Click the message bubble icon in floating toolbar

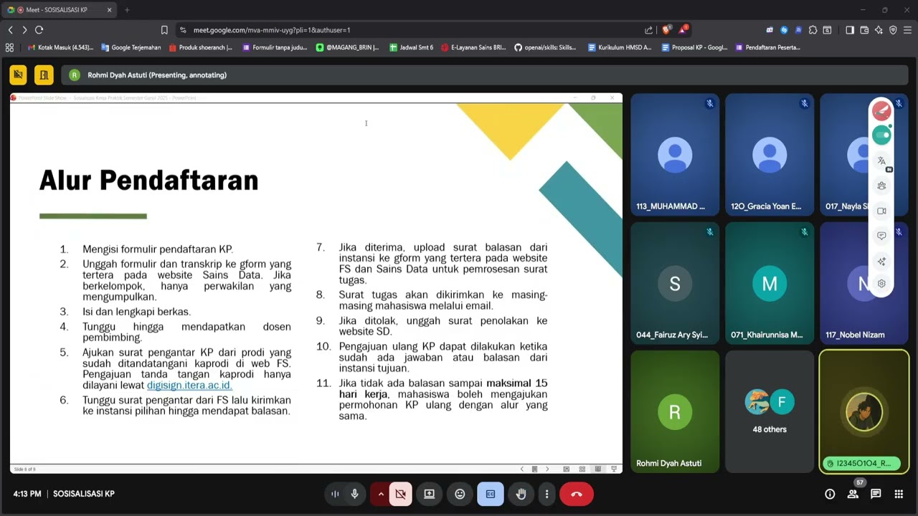(881, 236)
